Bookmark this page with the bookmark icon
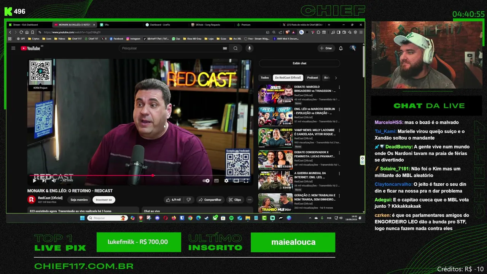Viewport: 487px width, 274px height. tap(33, 32)
